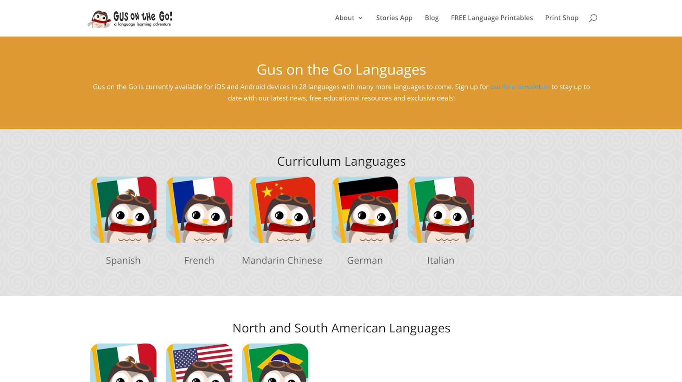Open the Spanish owl app icon
The image size is (682, 382).
coord(123,210)
